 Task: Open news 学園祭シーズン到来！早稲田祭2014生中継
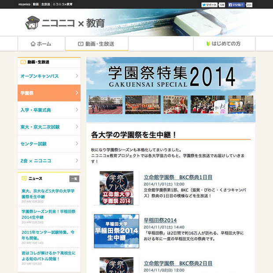[x=48, y=214]
